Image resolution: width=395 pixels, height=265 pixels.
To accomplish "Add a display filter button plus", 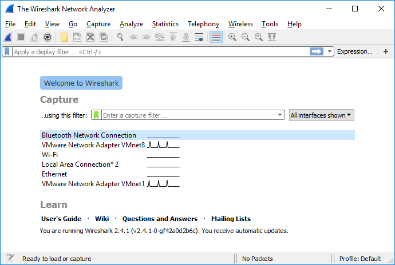I will tap(386, 51).
